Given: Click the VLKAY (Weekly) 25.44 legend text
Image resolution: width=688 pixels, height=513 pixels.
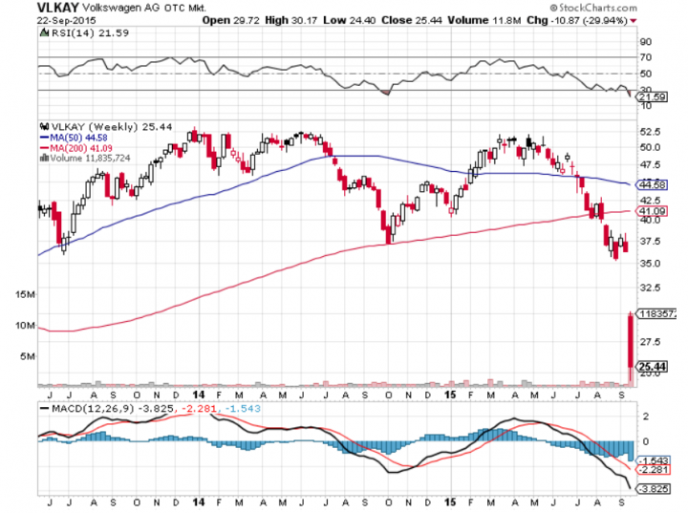Looking at the screenshot, I should point(112,127).
